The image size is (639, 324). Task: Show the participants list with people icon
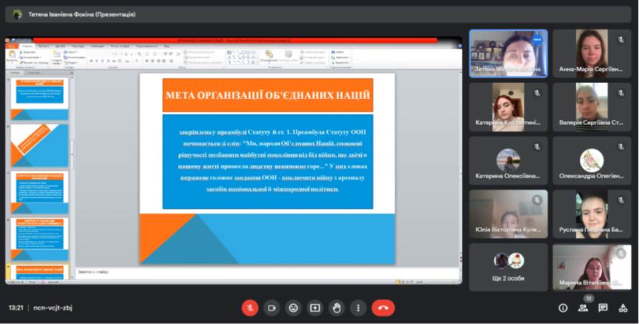pos(583,308)
